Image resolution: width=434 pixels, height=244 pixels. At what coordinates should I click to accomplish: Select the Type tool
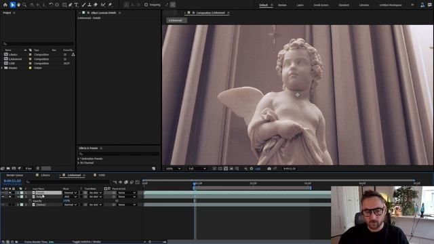coord(77,5)
